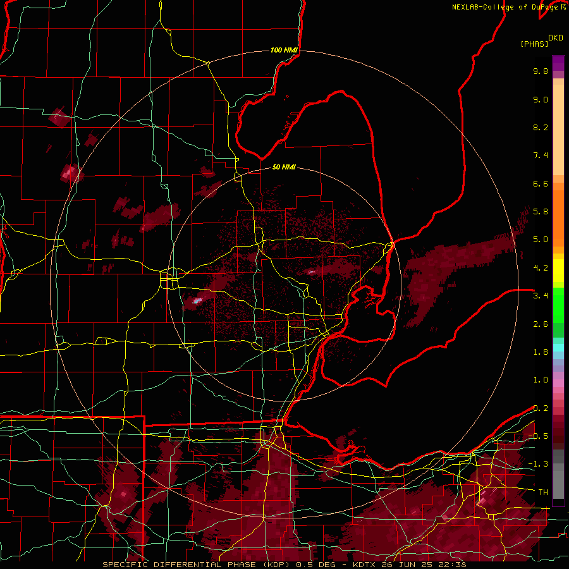The width and height of the screenshot is (569, 569).
Task: Select the -1.3 legend value
Action: tap(538, 464)
